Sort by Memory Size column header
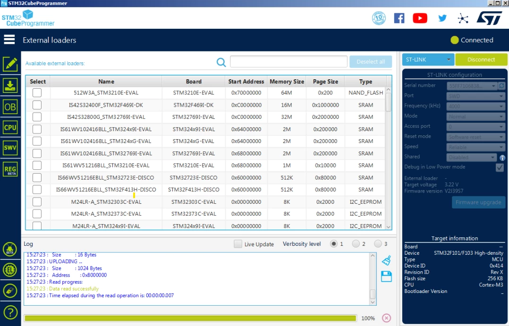Screen dimensions: 509x326 pos(287,82)
